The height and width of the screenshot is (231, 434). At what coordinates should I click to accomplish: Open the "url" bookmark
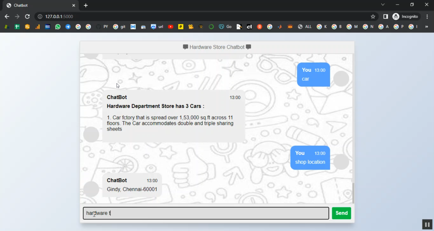(x=157, y=27)
